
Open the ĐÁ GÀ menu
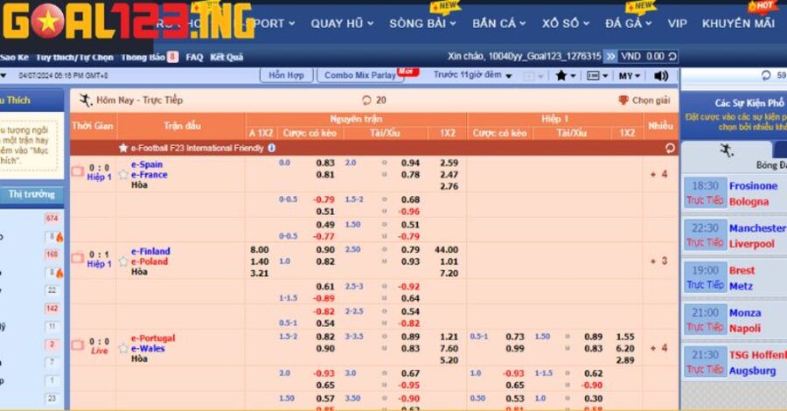point(628,23)
